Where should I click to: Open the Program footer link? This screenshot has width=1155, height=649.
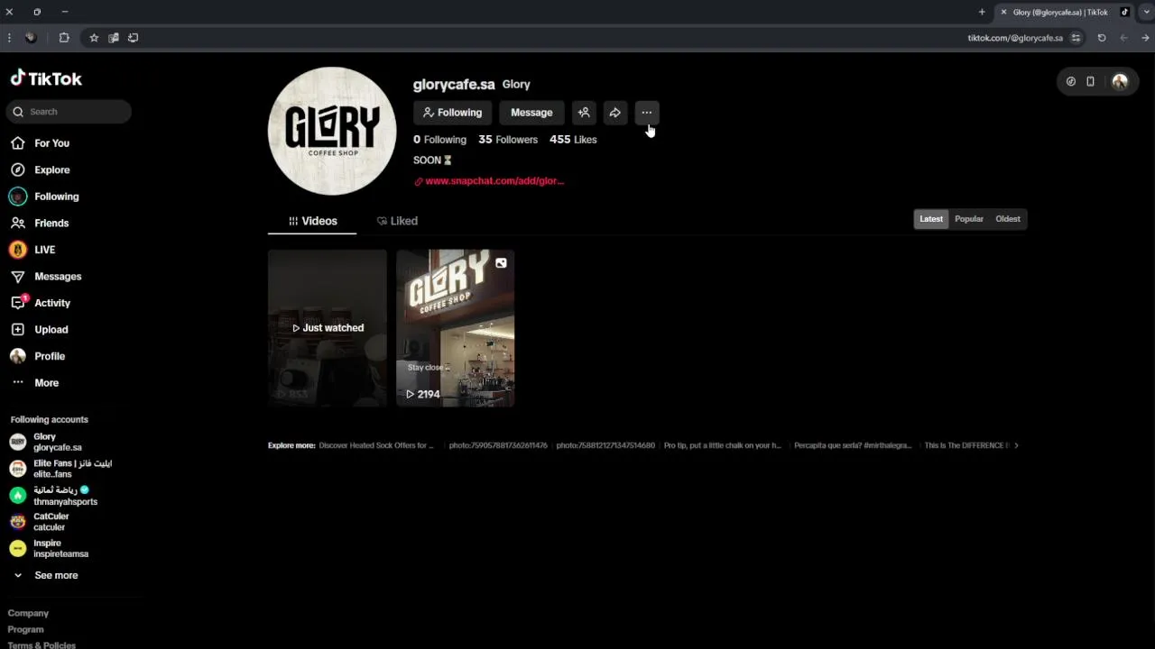[x=25, y=629]
